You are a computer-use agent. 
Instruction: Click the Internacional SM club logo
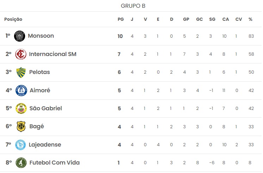pyautogui.click(x=21, y=54)
